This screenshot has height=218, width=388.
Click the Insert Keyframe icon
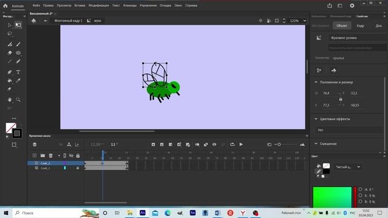click(153, 145)
